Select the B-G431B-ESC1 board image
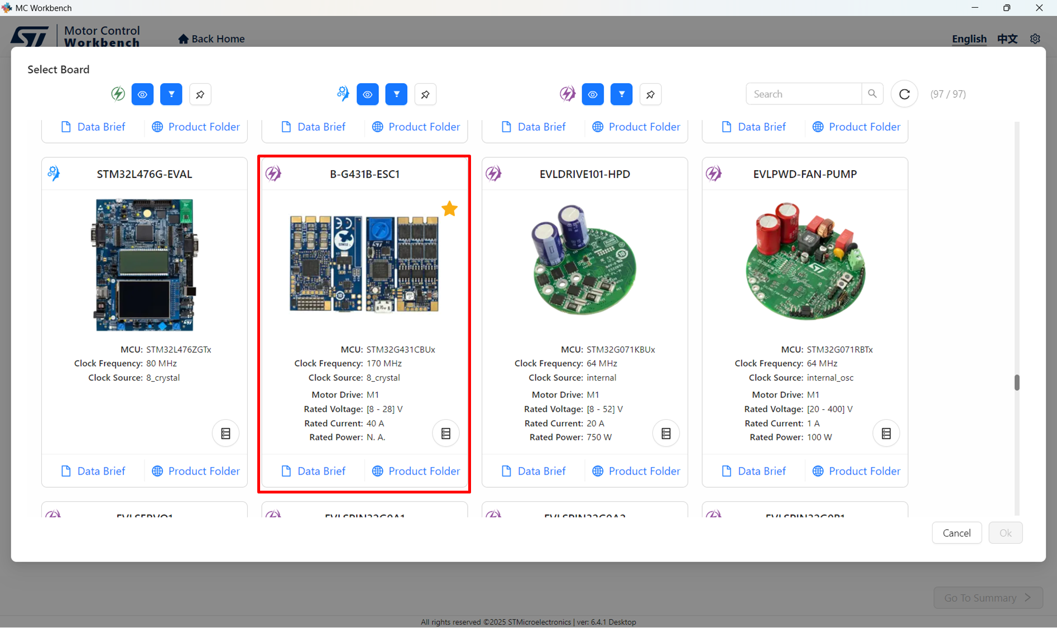1057x628 pixels. tap(364, 264)
